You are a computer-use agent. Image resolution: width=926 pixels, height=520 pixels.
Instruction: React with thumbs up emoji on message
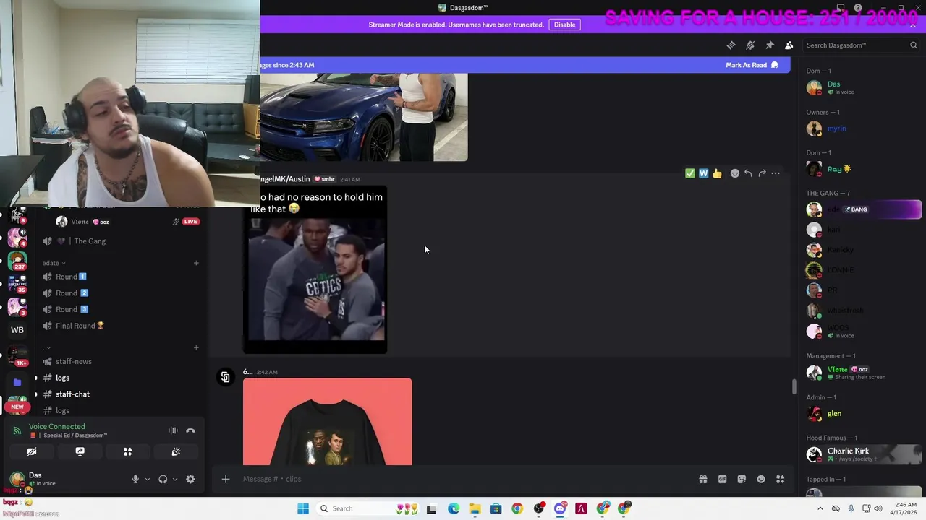(x=717, y=173)
